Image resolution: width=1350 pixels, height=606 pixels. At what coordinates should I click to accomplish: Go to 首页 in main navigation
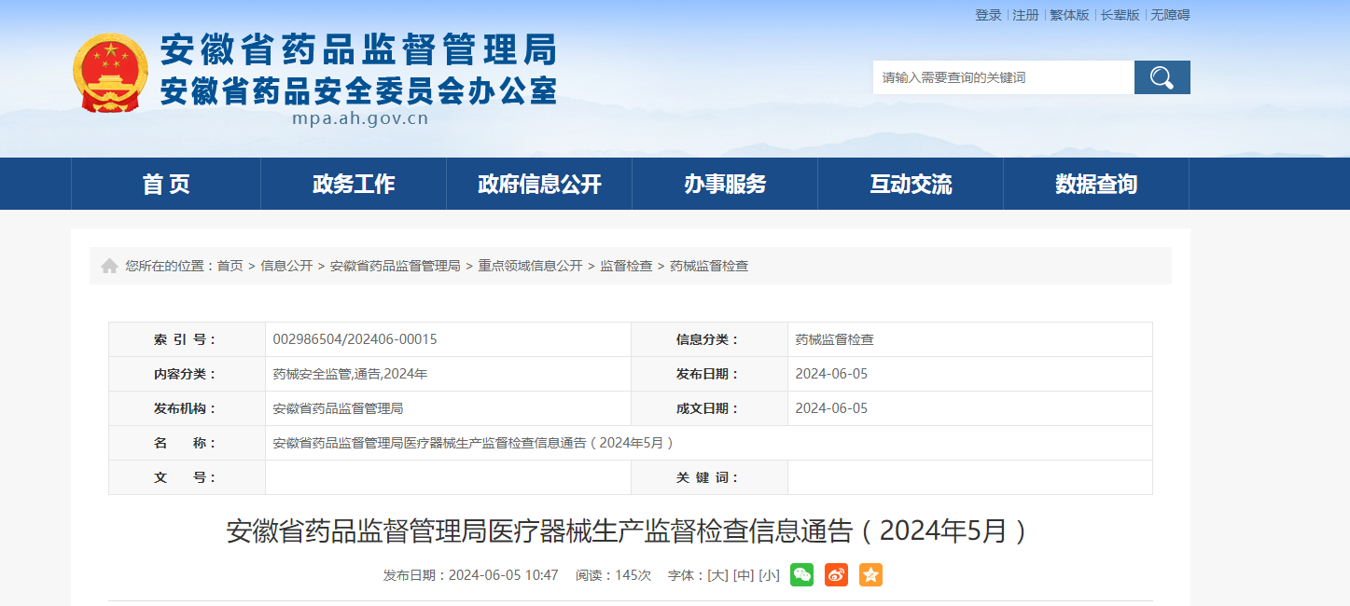[166, 185]
